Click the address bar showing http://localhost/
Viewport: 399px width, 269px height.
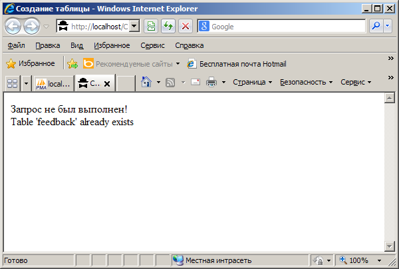[93, 26]
